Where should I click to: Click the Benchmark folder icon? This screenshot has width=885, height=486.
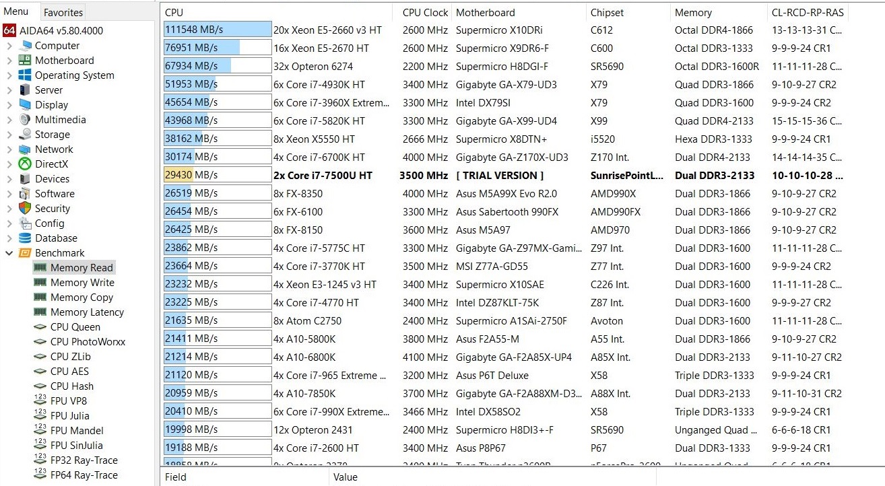click(26, 253)
